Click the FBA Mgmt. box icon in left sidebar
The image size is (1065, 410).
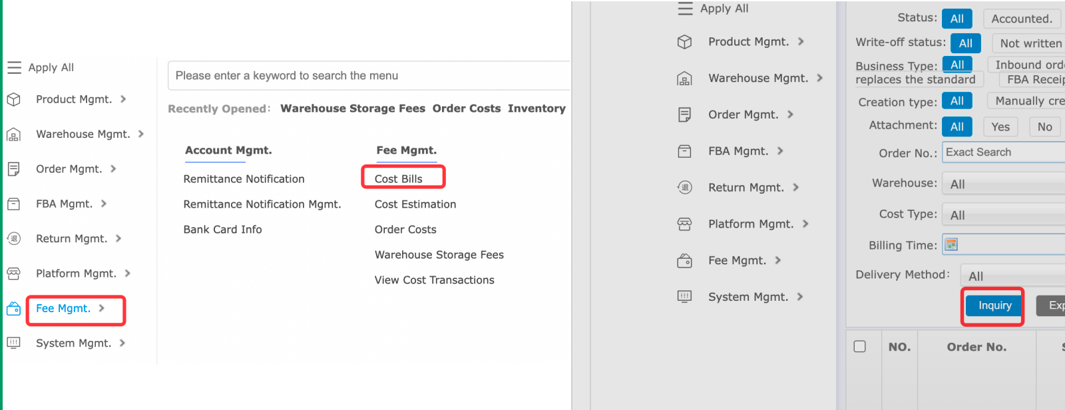[13, 204]
